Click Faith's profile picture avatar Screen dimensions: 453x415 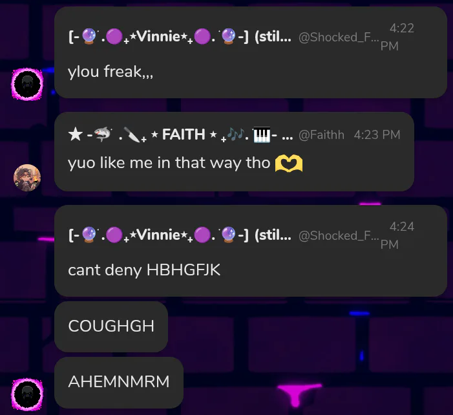coord(27,178)
